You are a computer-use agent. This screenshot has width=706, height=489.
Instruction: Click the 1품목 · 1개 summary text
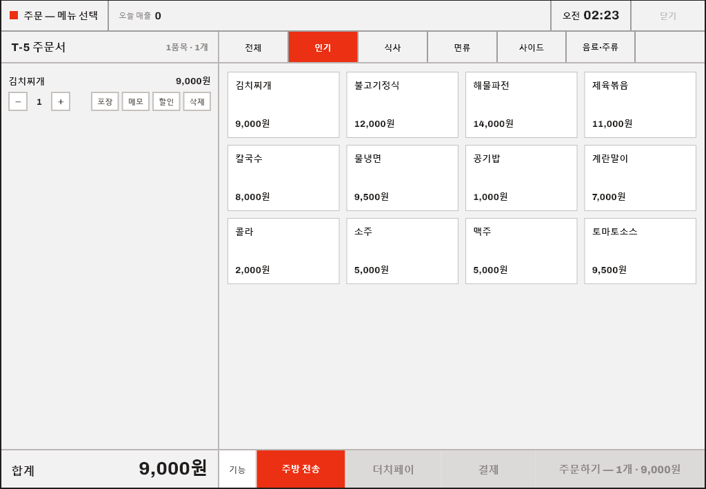click(x=187, y=48)
